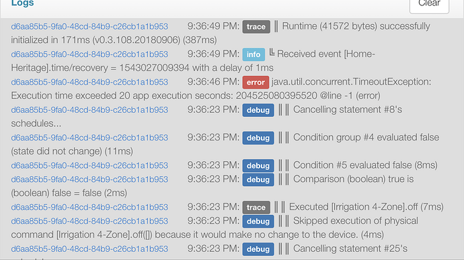Open ID link for Condition #5 evaluated entry
This screenshot has width=464, height=260.
point(89,166)
